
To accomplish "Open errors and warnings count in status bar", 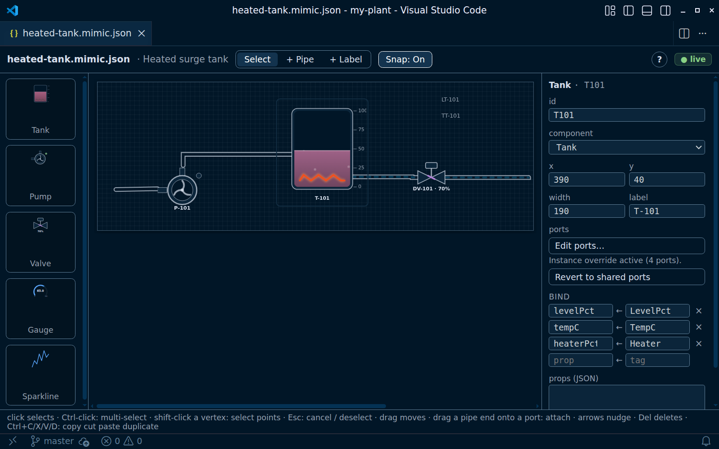I will 122,441.
